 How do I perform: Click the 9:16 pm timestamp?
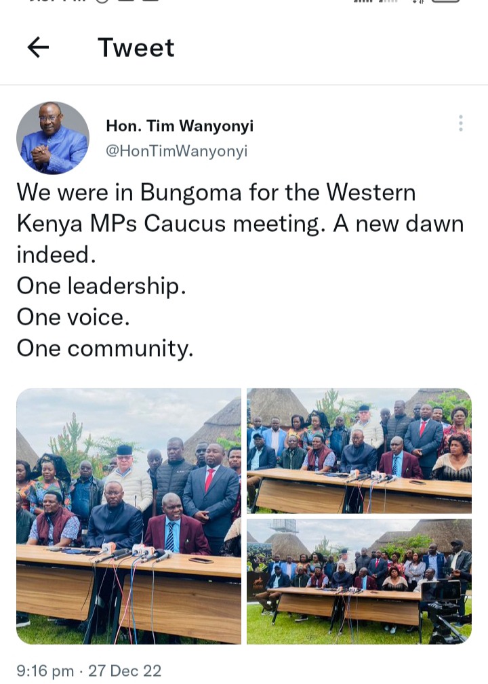point(45,670)
